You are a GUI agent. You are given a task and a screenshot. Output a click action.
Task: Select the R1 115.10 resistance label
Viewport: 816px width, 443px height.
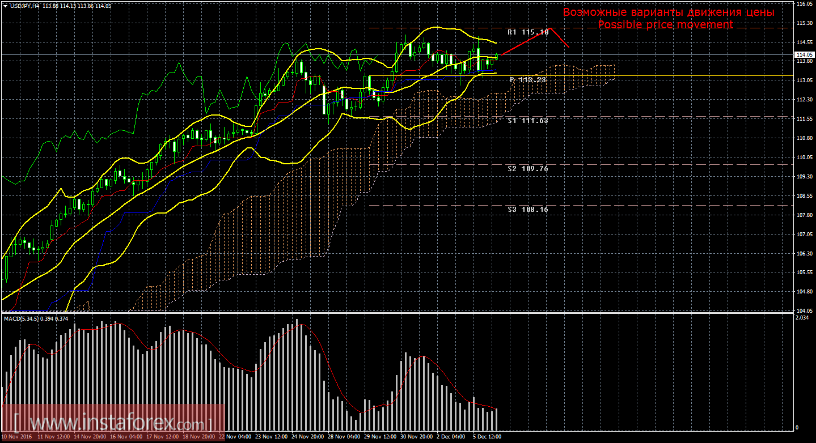(527, 32)
